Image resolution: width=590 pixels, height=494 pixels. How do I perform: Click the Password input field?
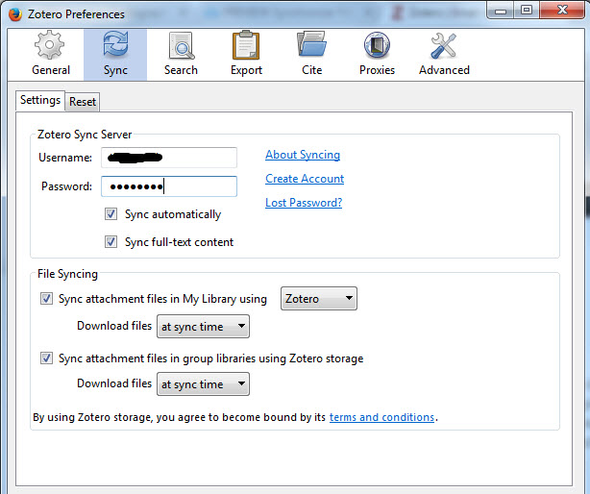click(169, 186)
